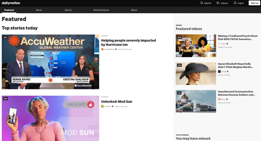Open the Music tab

click(134, 10)
